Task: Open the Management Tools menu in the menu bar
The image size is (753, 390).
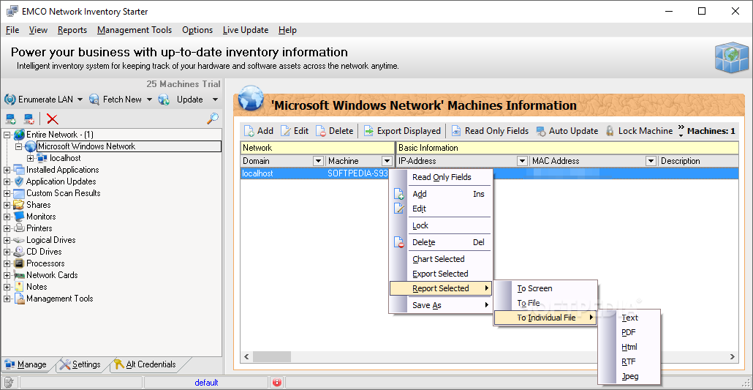Action: (x=135, y=30)
